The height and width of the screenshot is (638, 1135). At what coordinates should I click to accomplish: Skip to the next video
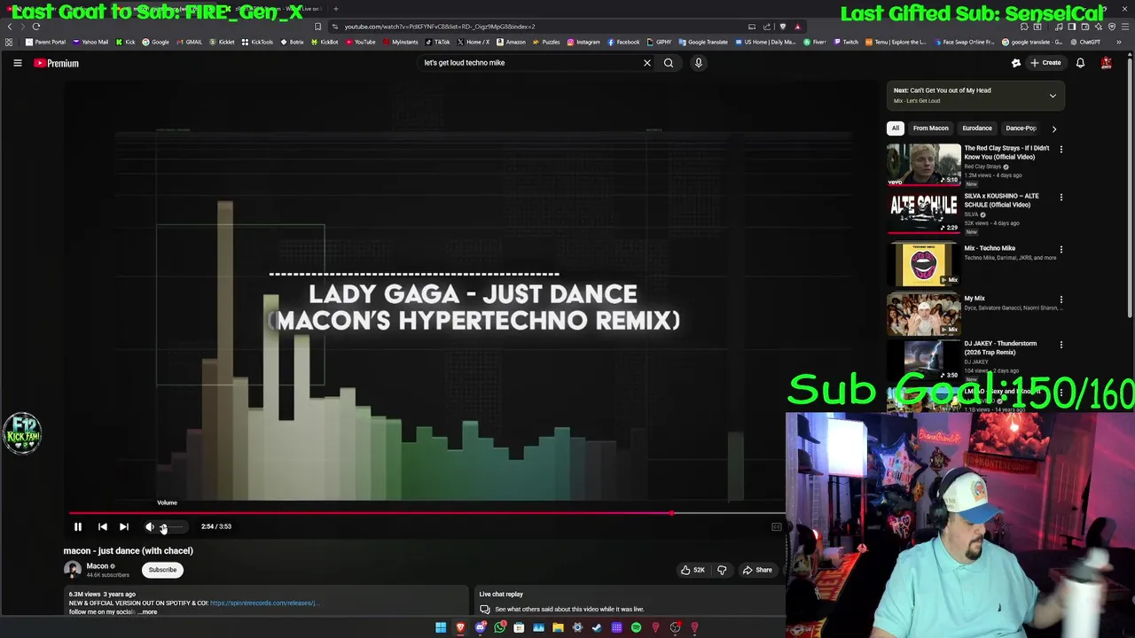pyautogui.click(x=124, y=526)
